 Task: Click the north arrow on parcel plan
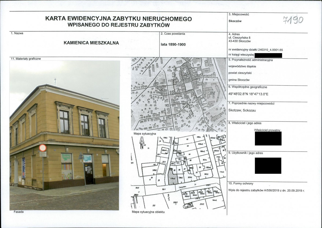point(140,145)
